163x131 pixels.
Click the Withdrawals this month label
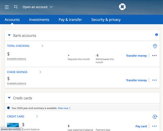(x=105, y=61)
